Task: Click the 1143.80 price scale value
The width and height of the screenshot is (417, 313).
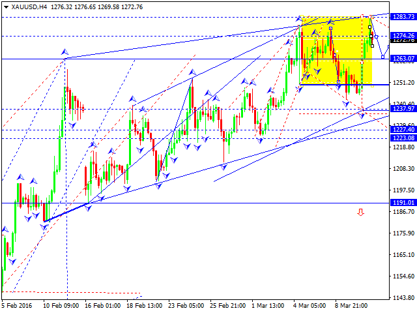Action: [403, 297]
